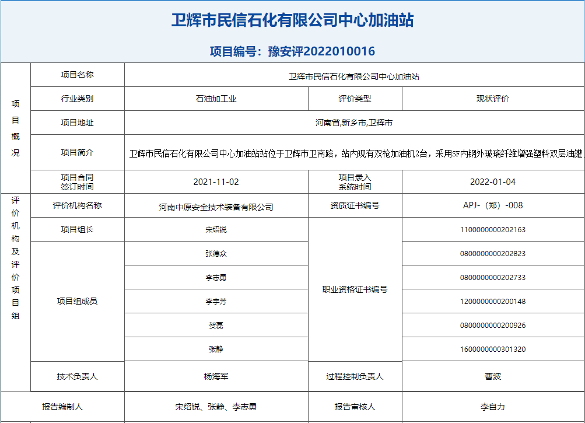
Task: Select member name 张静 in member list
Action: 216,349
